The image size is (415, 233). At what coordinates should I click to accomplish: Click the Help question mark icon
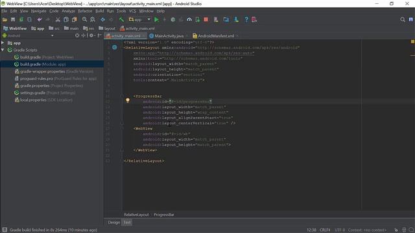[x=246, y=19]
